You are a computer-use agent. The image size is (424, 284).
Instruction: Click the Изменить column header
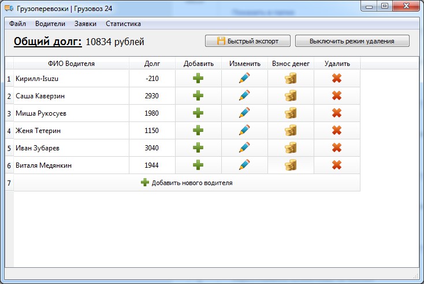click(245, 64)
